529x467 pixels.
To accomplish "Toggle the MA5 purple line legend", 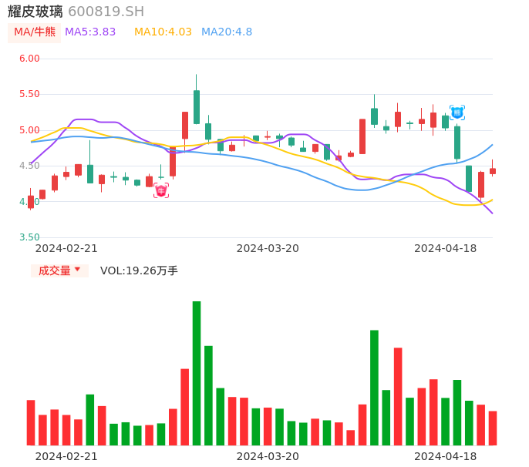I will 90,32.
